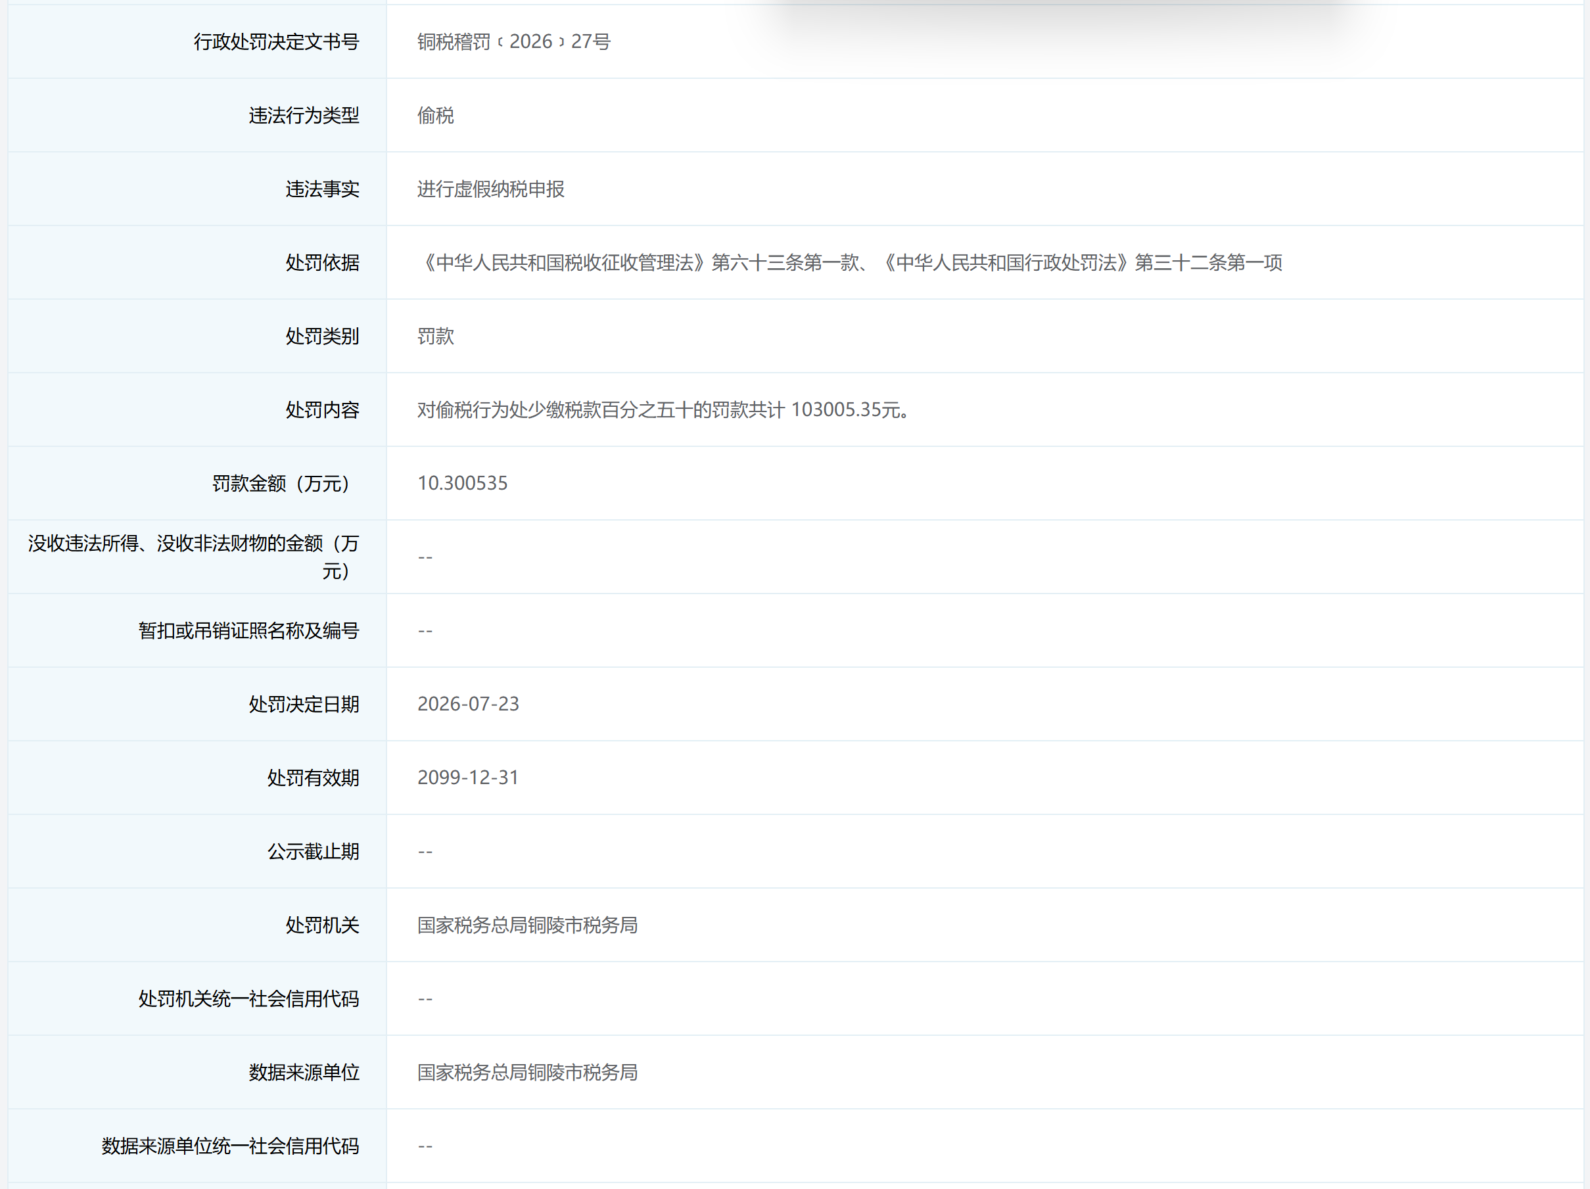1590x1189 pixels.
Task: Click the dash value in 公示截止期 row
Action: tap(425, 852)
